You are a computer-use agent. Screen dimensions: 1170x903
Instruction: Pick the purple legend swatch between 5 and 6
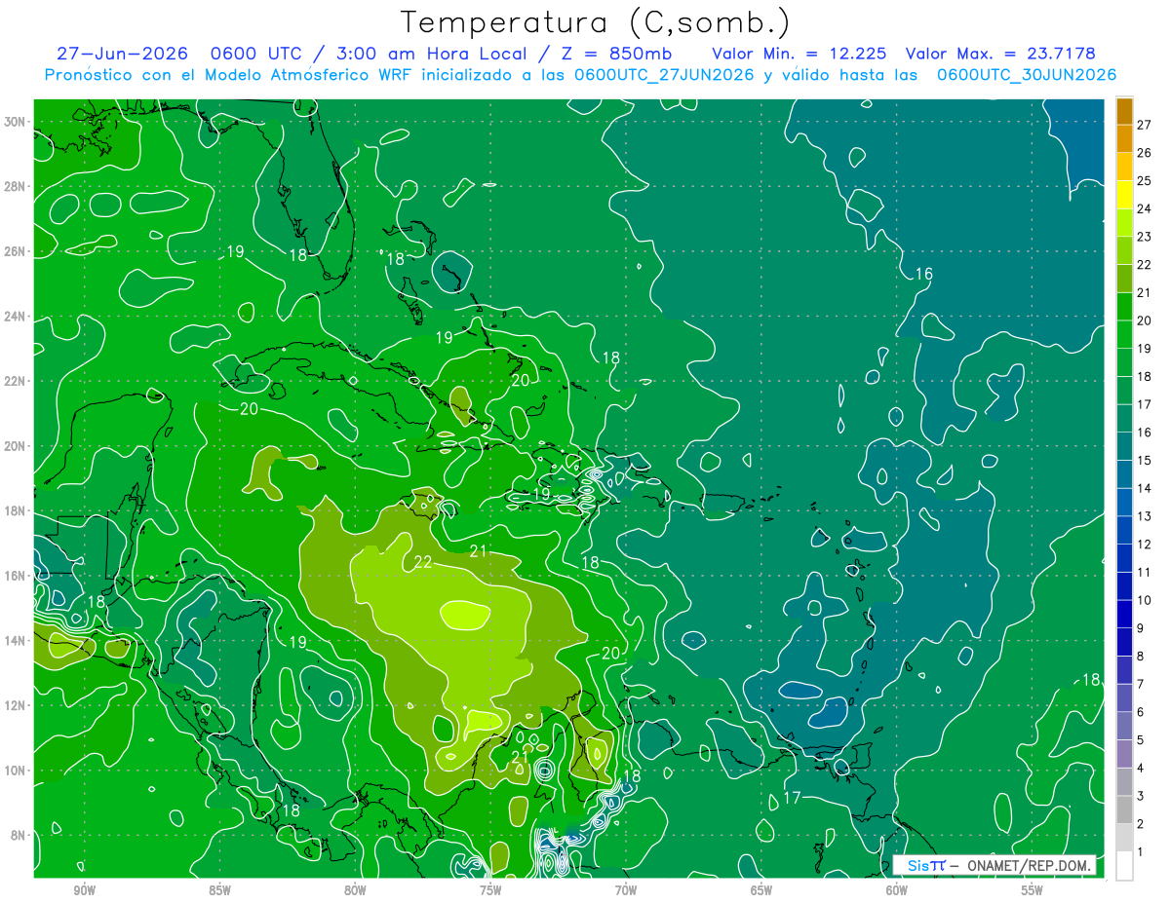(1124, 726)
